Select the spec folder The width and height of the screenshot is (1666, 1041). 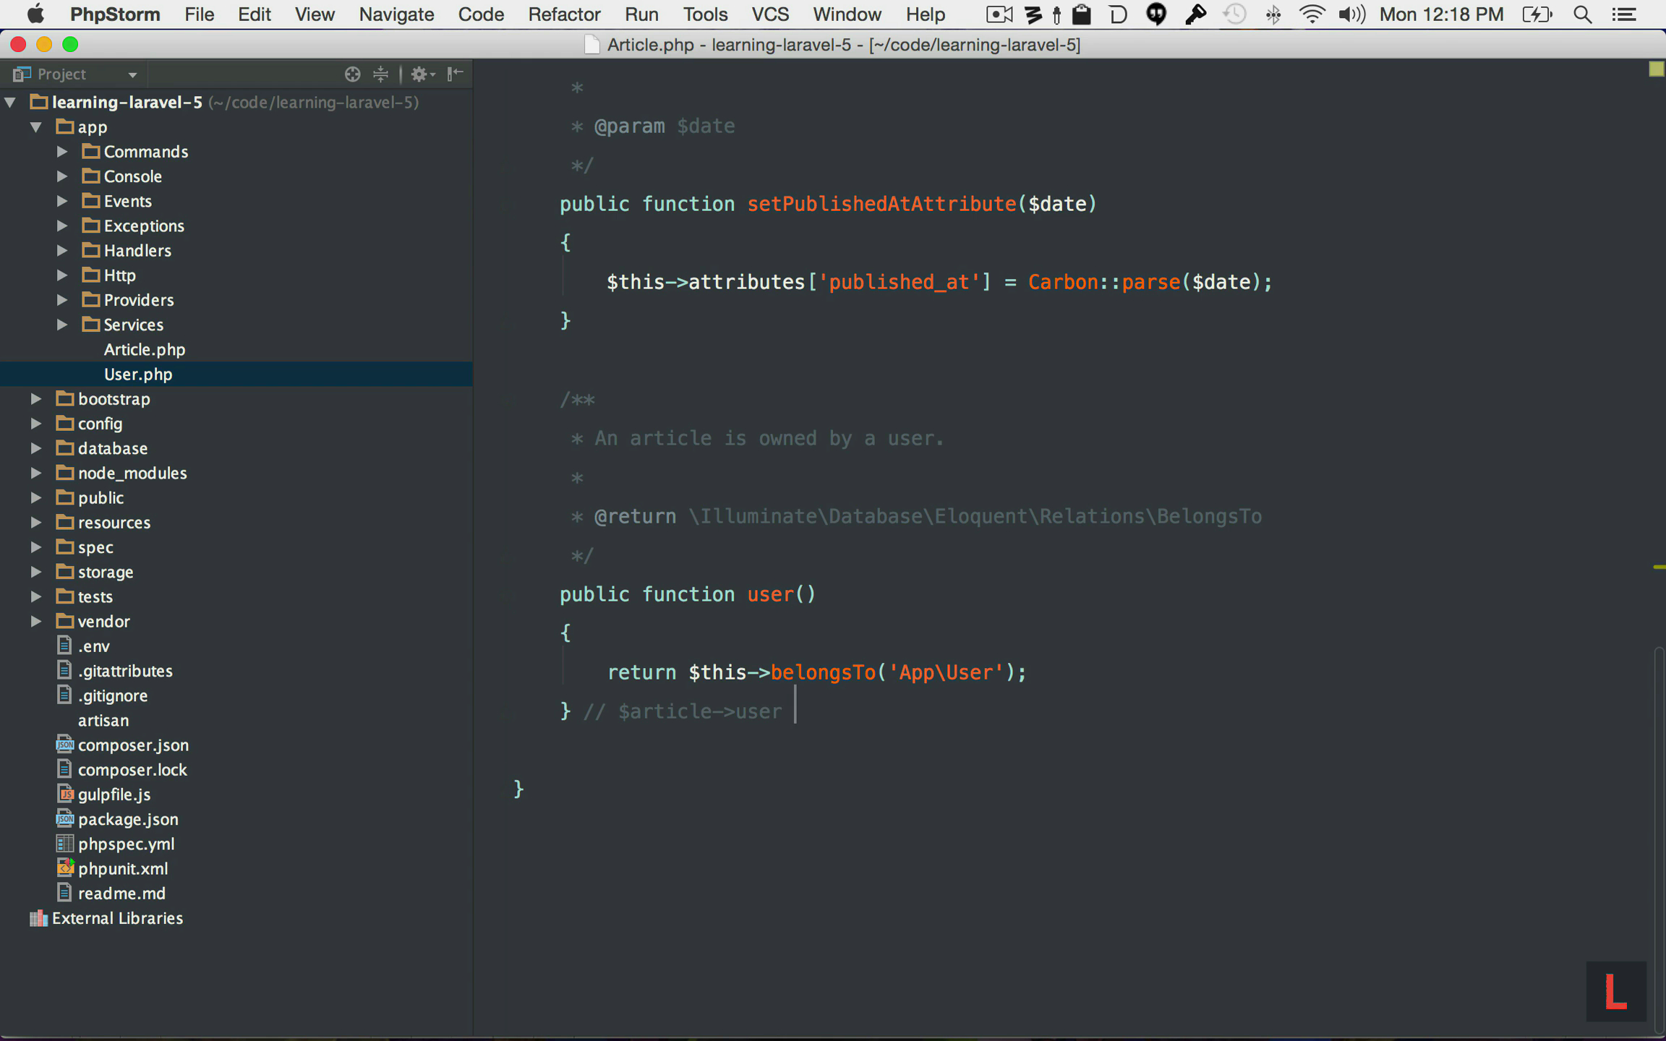pyautogui.click(x=95, y=547)
